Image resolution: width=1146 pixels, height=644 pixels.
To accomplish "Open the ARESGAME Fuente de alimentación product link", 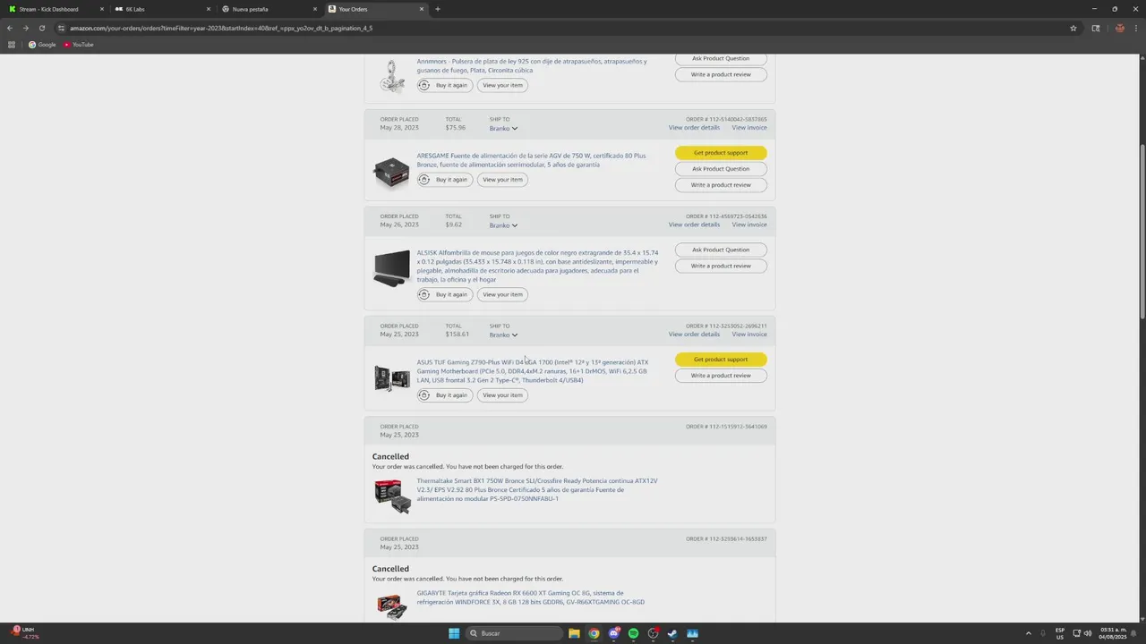I will [531, 160].
